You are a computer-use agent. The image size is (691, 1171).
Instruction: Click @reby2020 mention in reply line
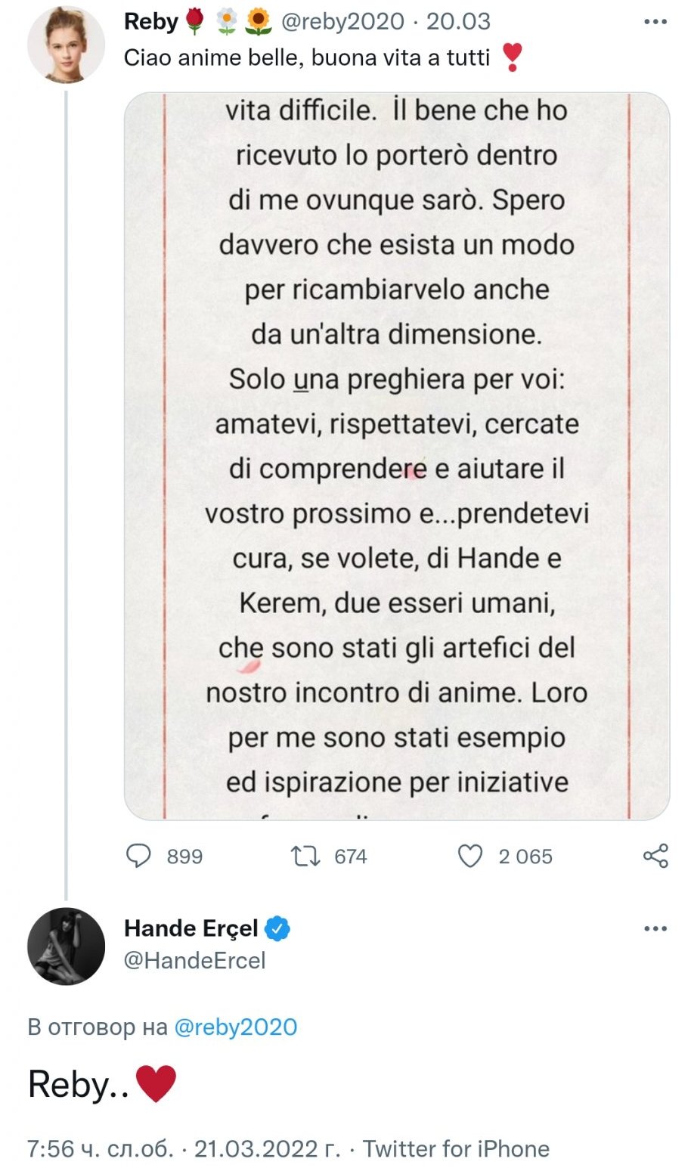pyautogui.click(x=235, y=1027)
